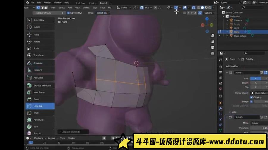Open the Edit menu
Viewport: 268px width, 150px height.
pyautogui.click(x=39, y=3)
